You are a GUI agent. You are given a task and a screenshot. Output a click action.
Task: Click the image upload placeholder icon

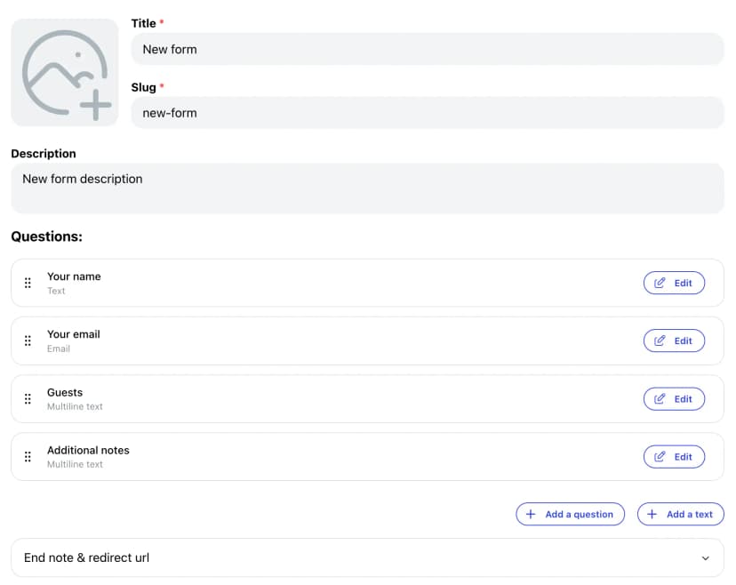point(64,71)
